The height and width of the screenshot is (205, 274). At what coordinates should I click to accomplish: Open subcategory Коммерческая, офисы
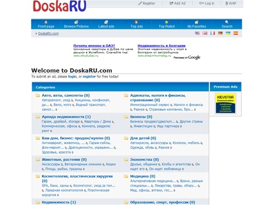click(x=60, y=126)
